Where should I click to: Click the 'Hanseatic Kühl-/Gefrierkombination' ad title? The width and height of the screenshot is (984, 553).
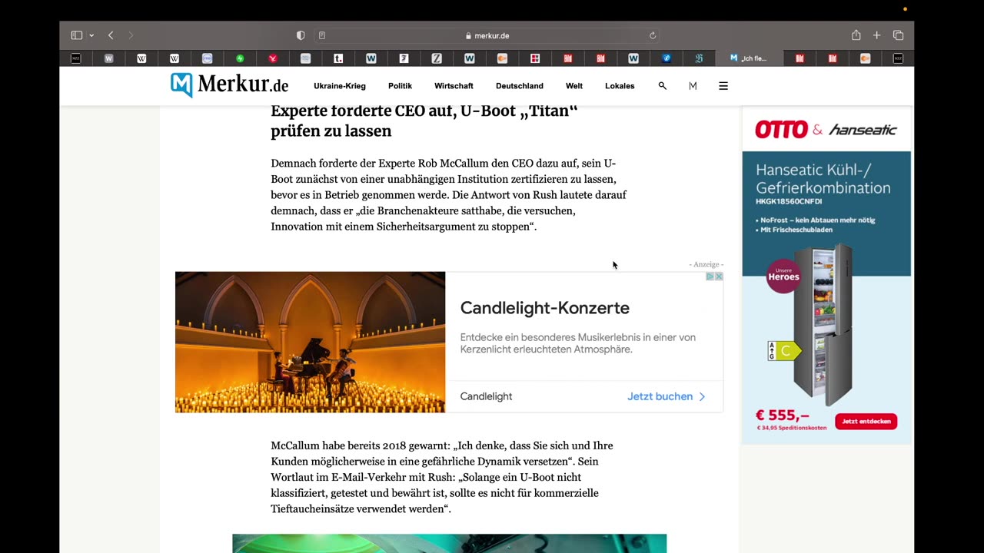click(823, 179)
